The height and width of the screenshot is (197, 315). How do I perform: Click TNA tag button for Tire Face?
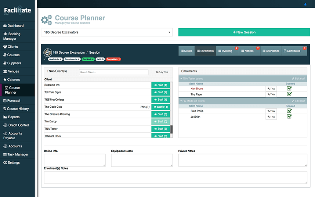(x=271, y=94)
